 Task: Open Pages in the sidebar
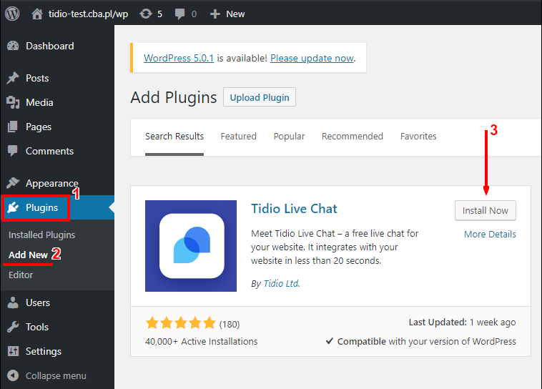[x=39, y=127]
